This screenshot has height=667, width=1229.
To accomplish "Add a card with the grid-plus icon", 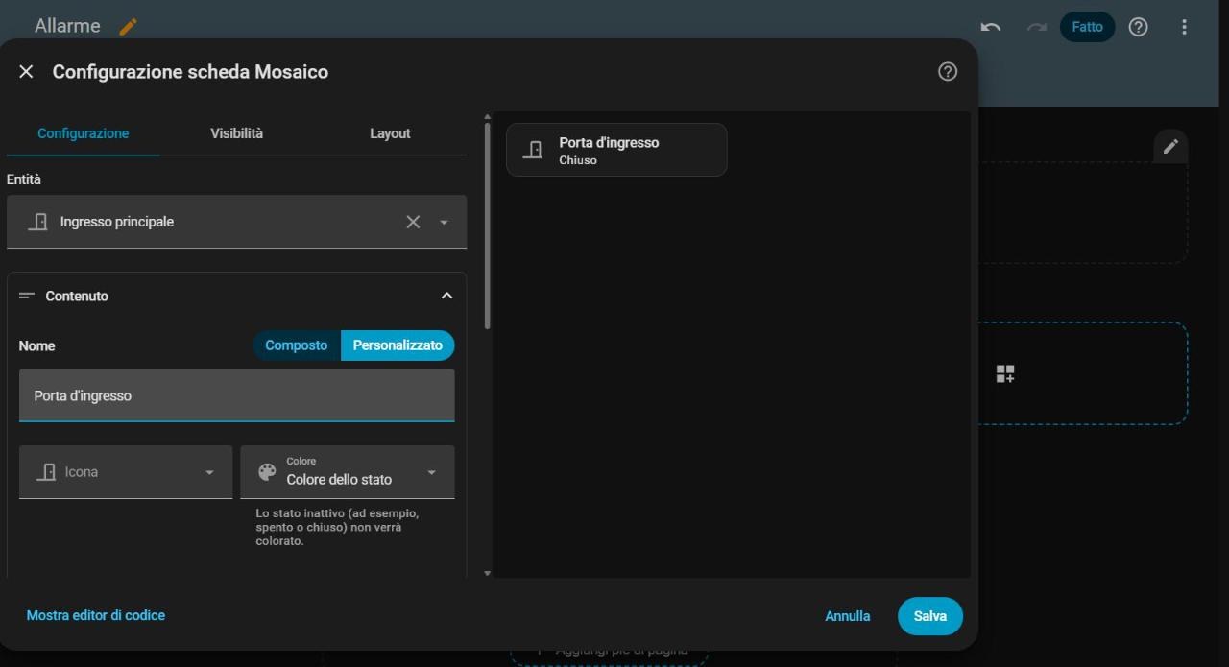I will [1005, 373].
